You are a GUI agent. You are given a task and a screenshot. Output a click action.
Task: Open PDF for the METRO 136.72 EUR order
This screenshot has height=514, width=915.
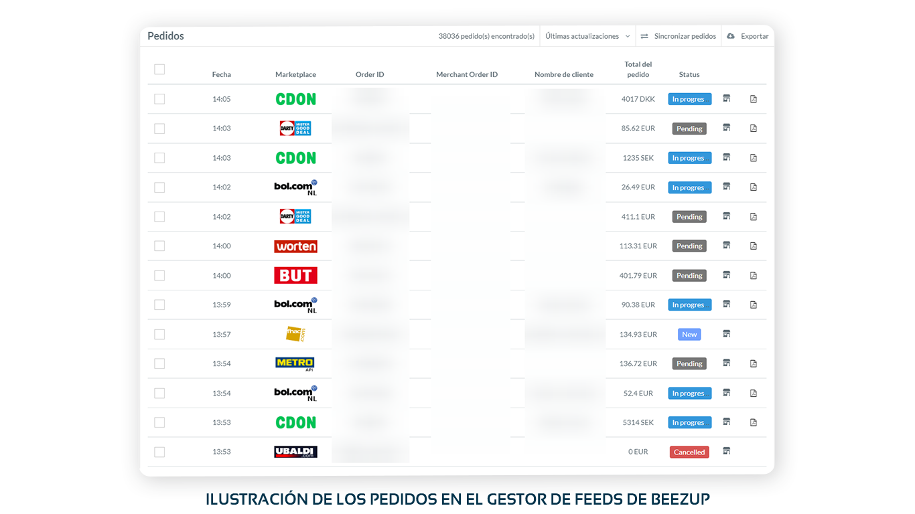[754, 364]
